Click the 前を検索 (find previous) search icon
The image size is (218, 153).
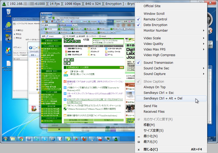tap(77, 36)
